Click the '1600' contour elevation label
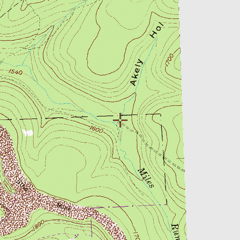240x240 pixels. tap(97, 129)
